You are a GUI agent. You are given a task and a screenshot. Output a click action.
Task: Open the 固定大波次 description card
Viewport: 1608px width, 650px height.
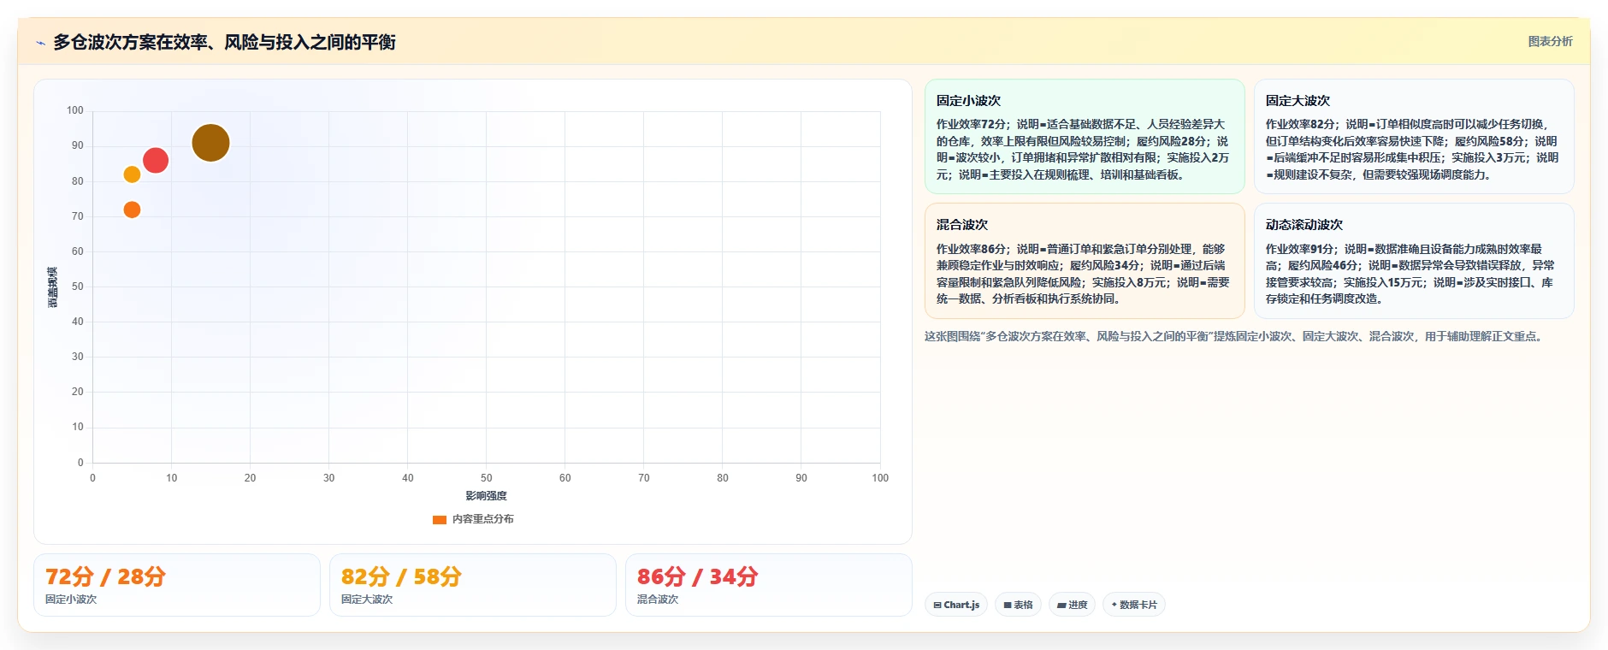(x=1414, y=137)
